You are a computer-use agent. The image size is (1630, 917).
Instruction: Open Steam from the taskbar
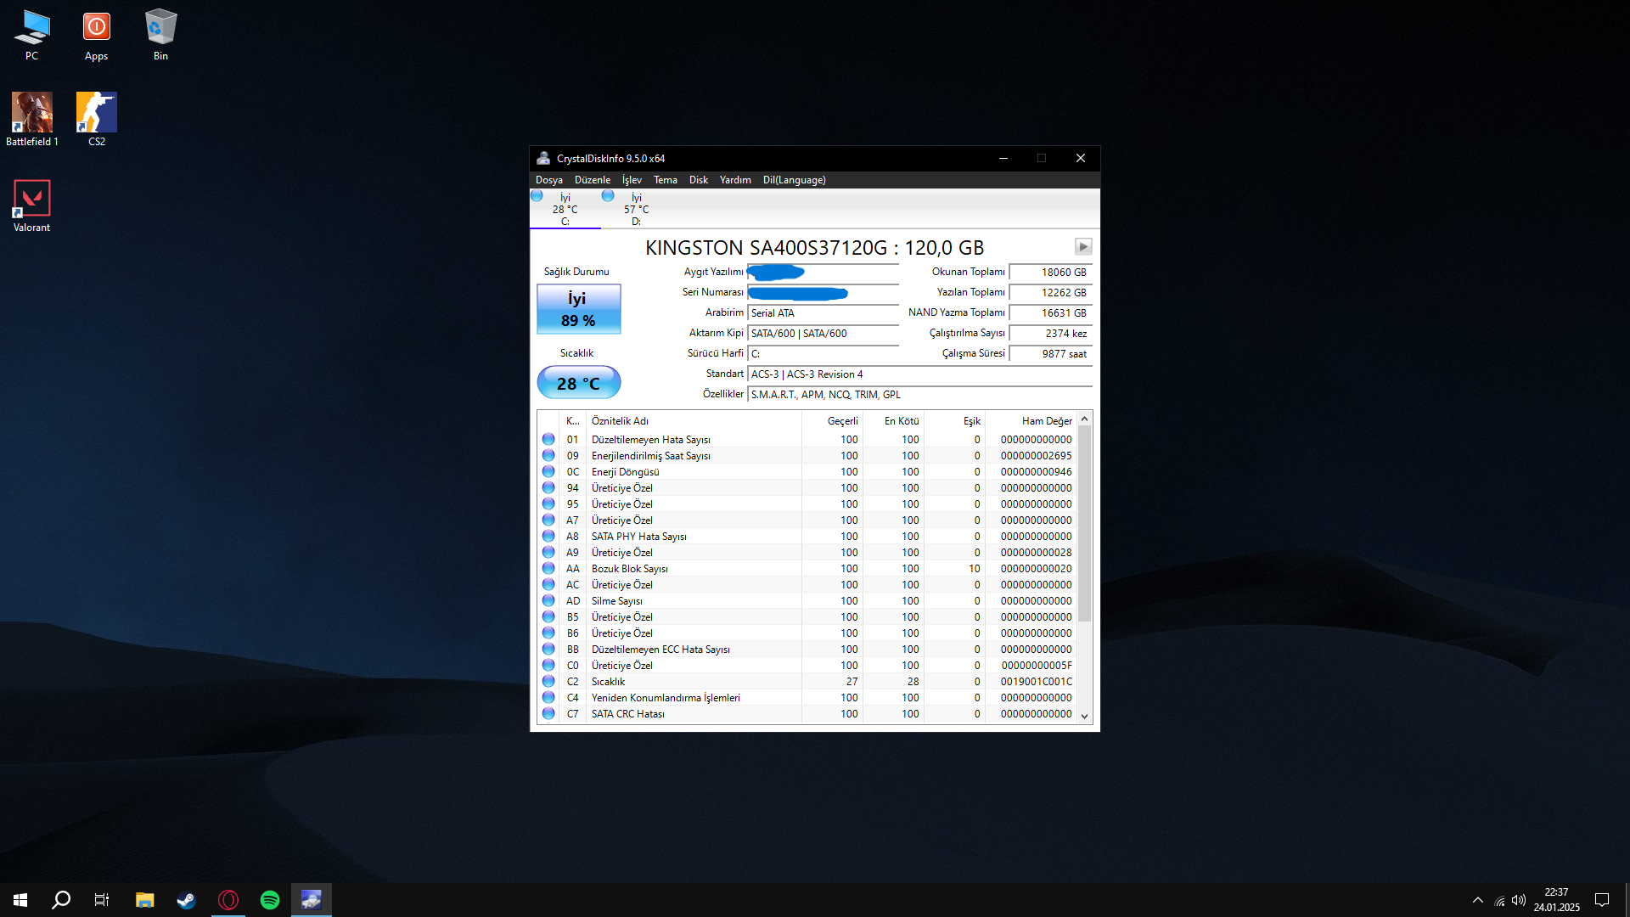coord(186,900)
